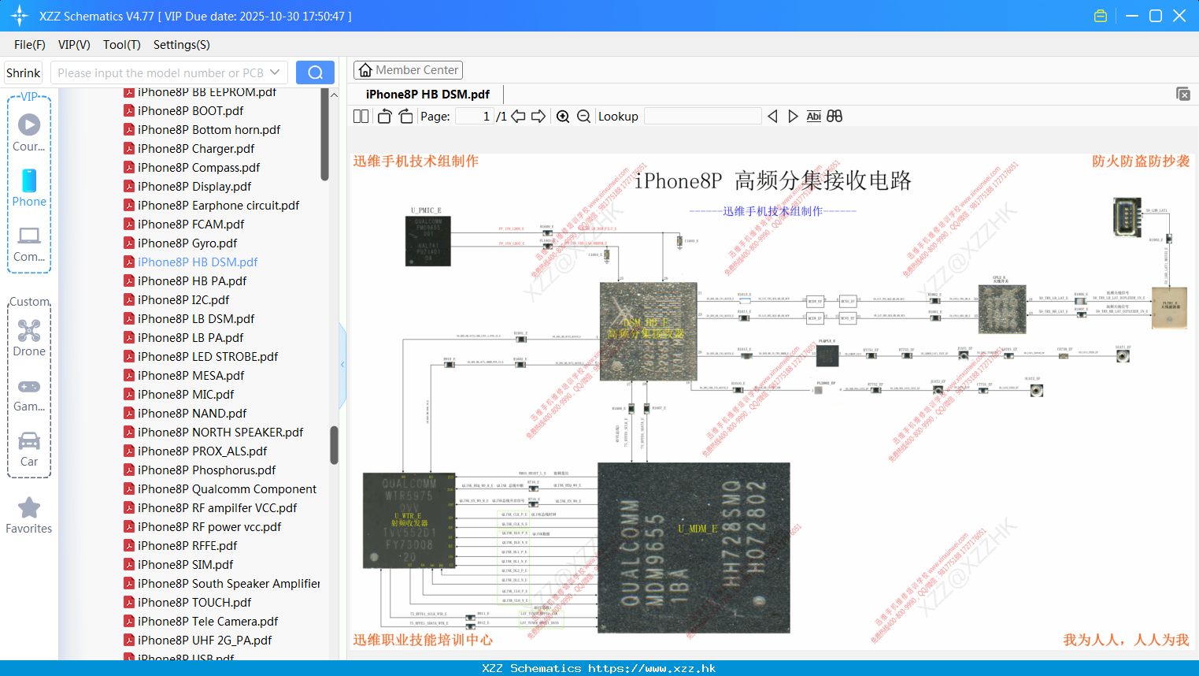Open iPhone8P SIM.pdf
Viewport: 1199px width, 676px height.
185,565
